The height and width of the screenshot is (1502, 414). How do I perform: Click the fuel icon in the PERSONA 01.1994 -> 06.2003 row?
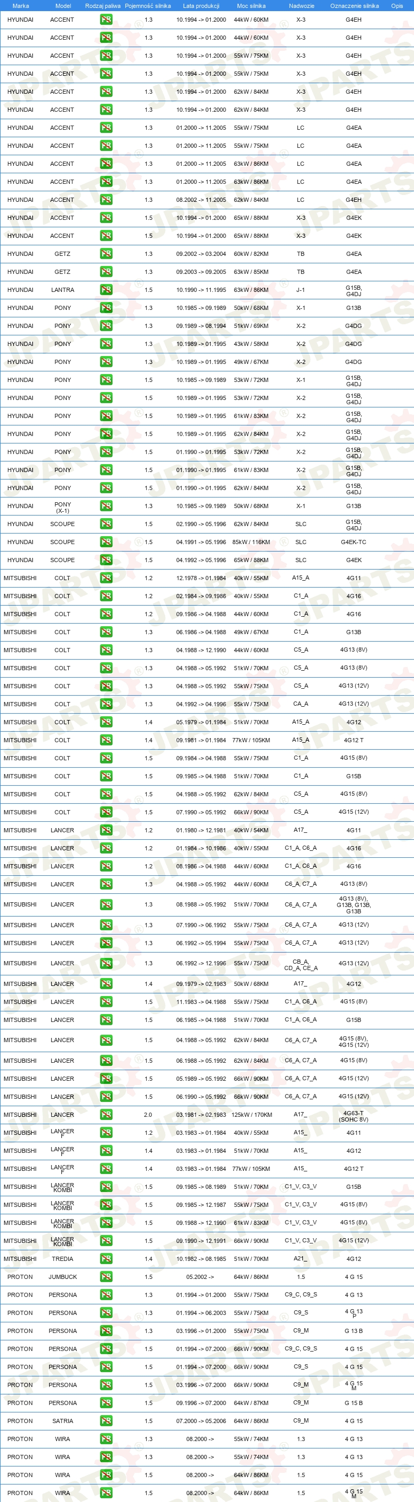pos(106,1313)
